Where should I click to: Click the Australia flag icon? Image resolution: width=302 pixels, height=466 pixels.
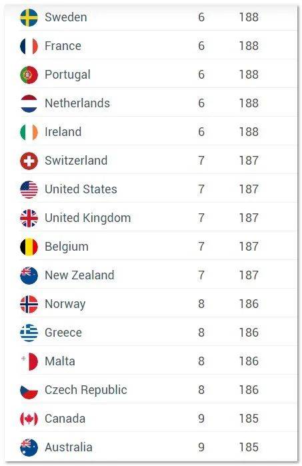(x=29, y=447)
